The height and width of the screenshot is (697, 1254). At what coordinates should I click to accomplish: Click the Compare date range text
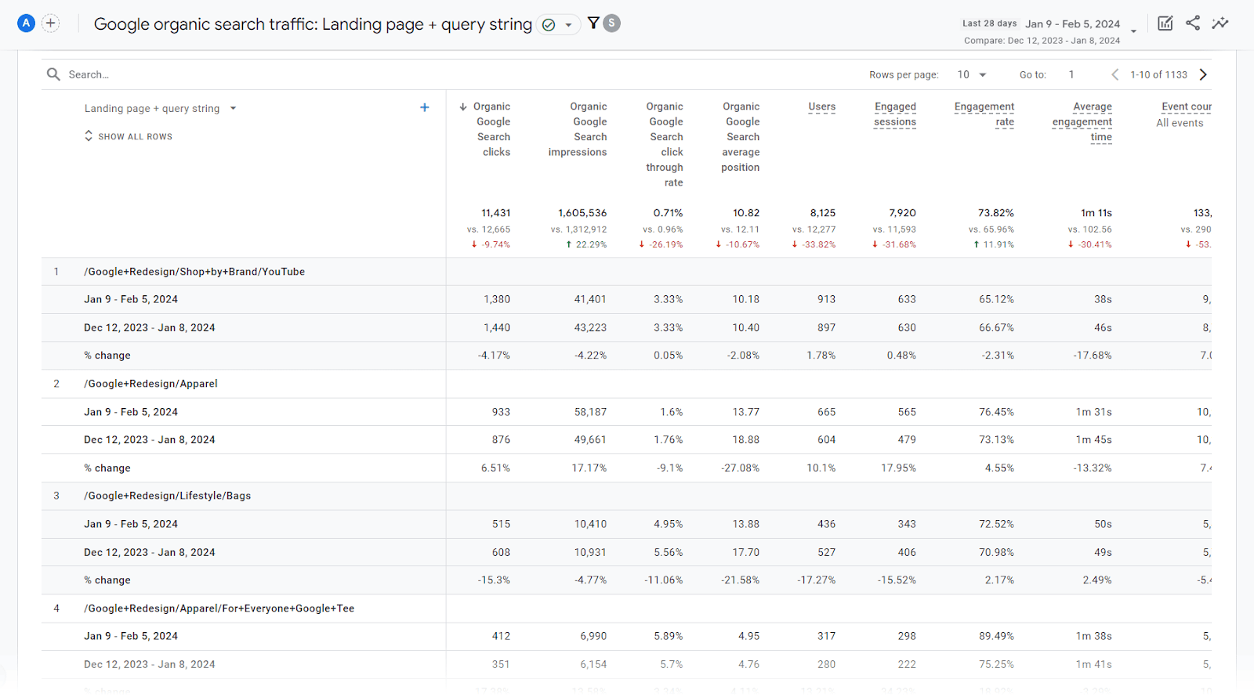click(x=1042, y=41)
